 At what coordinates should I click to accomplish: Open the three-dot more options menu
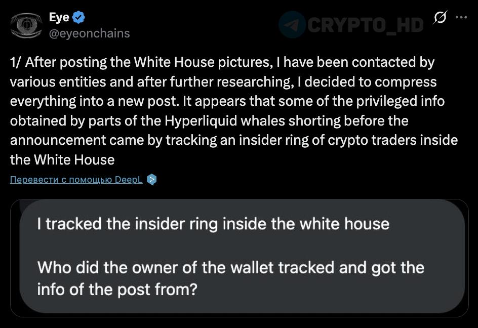click(461, 17)
